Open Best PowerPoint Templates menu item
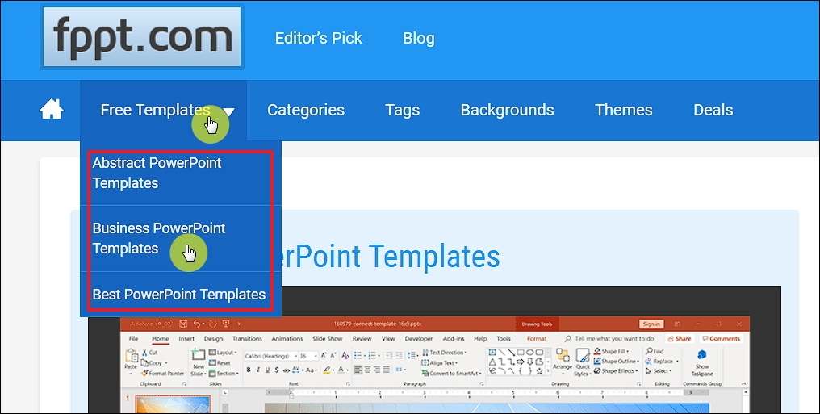 181,294
